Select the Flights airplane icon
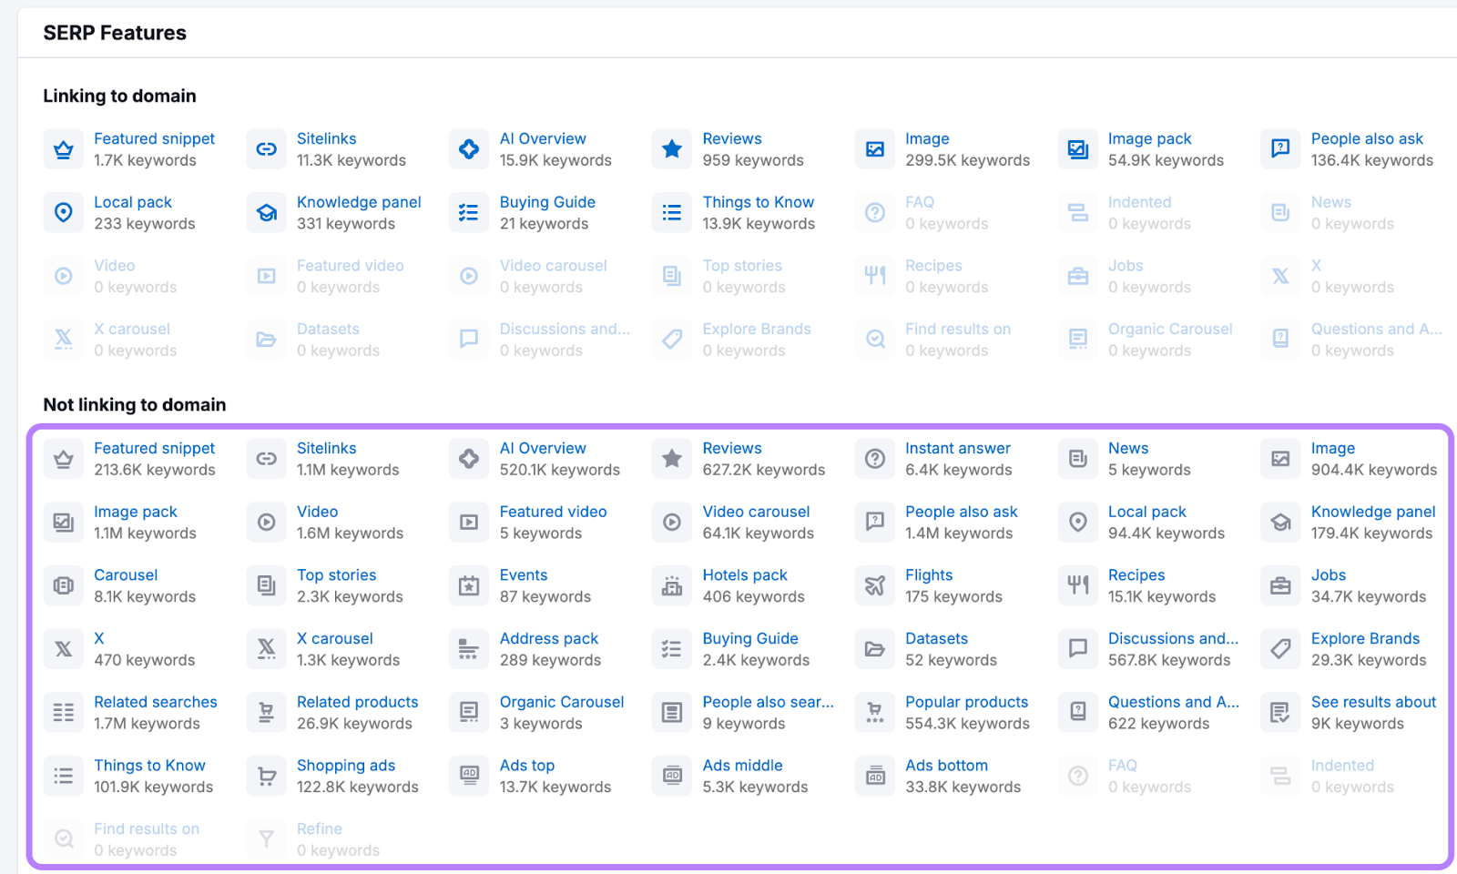The image size is (1457, 874). point(874,585)
